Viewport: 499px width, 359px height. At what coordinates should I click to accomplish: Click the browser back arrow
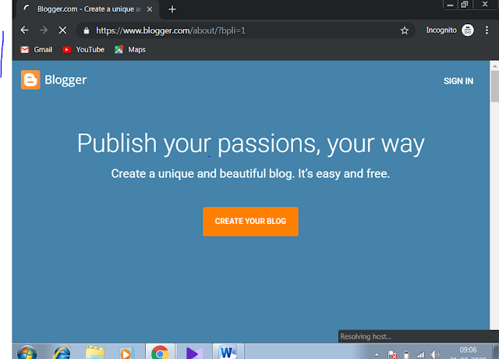point(24,30)
